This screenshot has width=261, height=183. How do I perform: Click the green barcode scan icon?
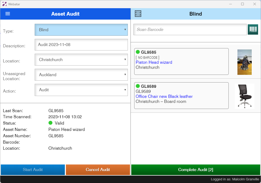253,29
